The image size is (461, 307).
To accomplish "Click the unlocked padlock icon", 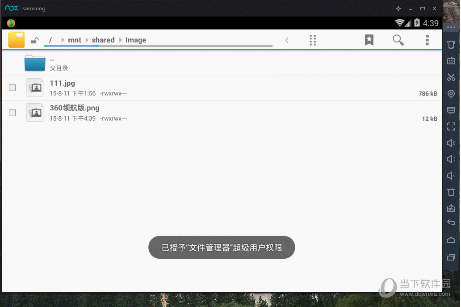I will tap(34, 41).
